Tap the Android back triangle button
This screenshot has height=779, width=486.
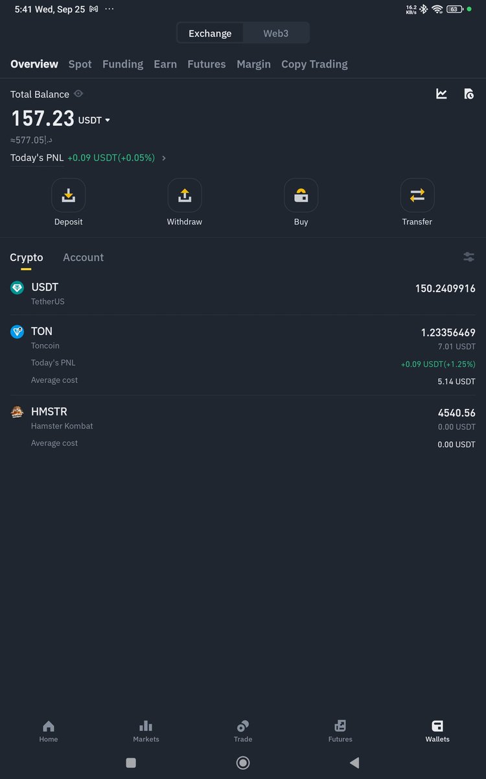pos(354,763)
